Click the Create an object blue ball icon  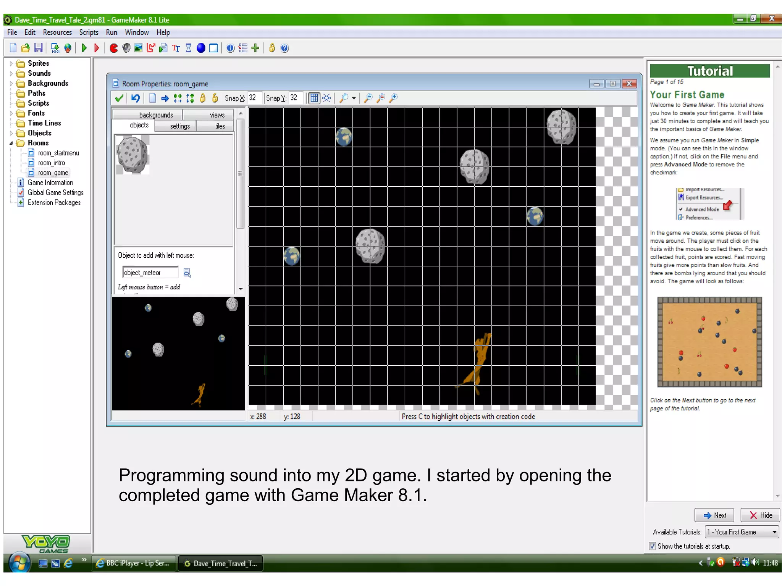pyautogui.click(x=201, y=48)
